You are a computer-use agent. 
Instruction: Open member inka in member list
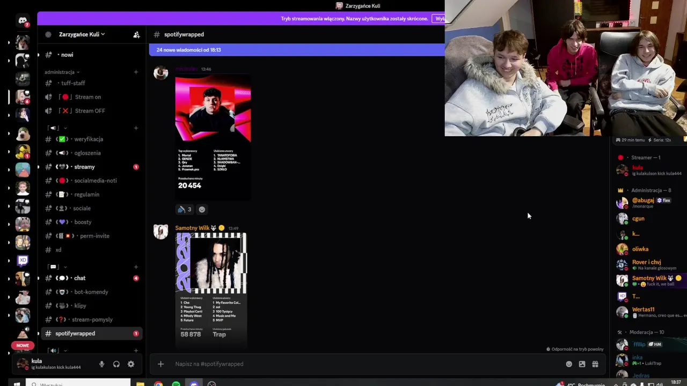(x=648, y=360)
